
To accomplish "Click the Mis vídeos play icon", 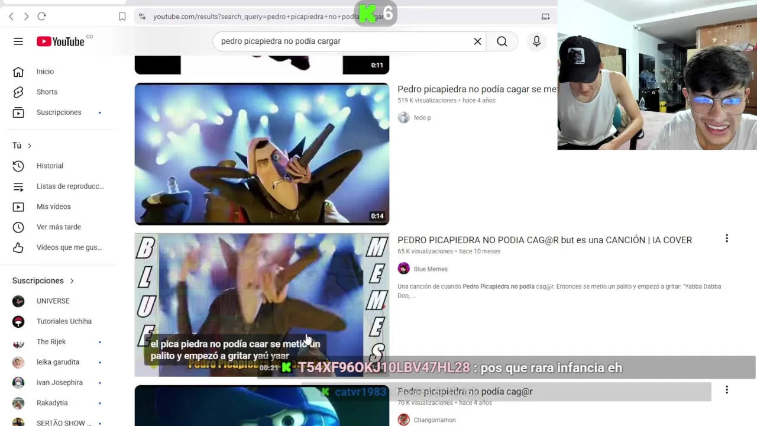I will [x=18, y=206].
